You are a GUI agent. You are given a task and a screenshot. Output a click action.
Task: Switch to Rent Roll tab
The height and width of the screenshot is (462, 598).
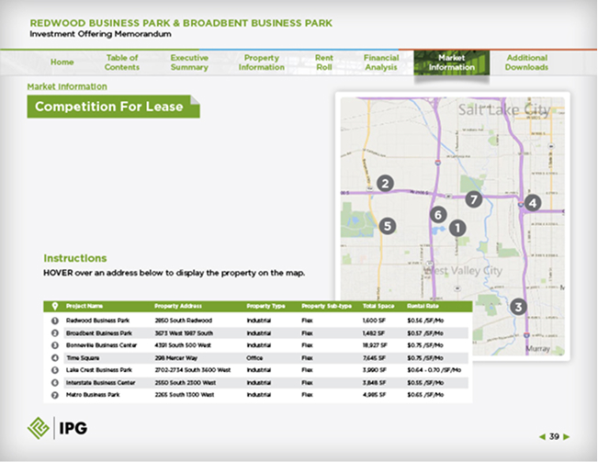point(323,62)
